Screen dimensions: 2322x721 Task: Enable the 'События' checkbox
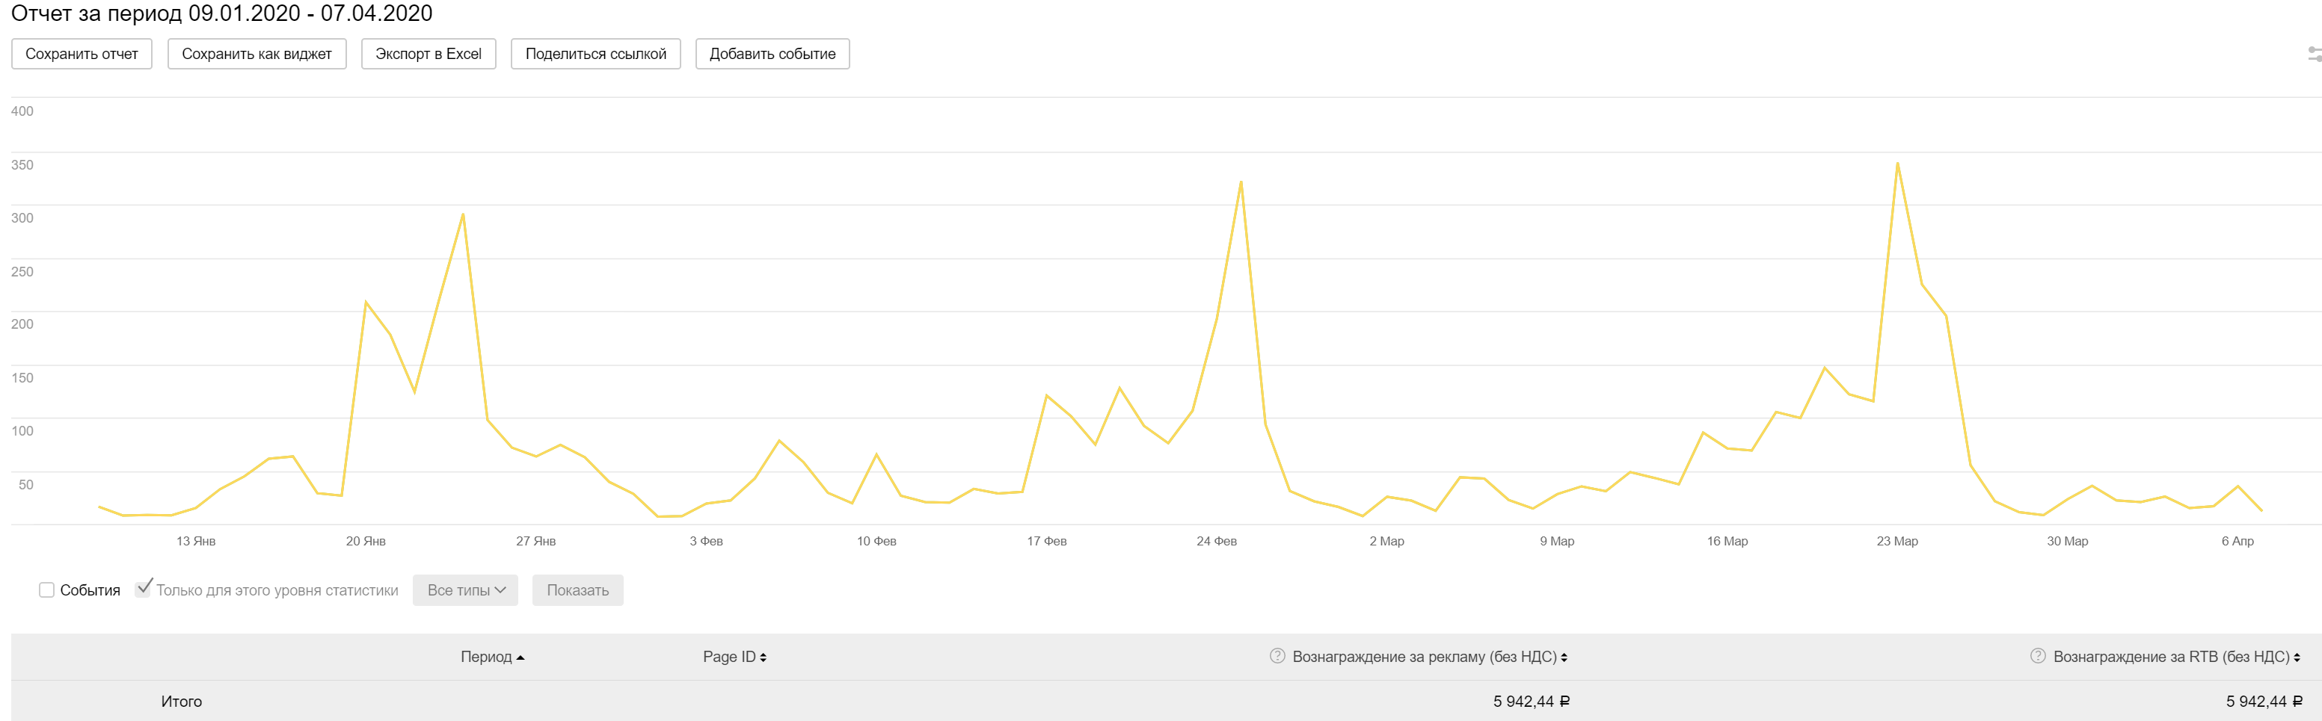click(47, 590)
